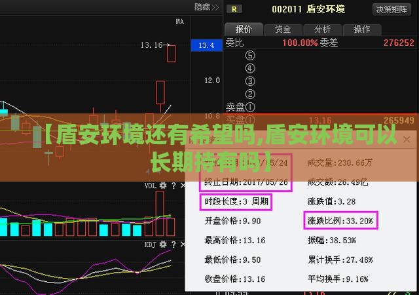Select 卖盘① sell level row

[x=319, y=107]
